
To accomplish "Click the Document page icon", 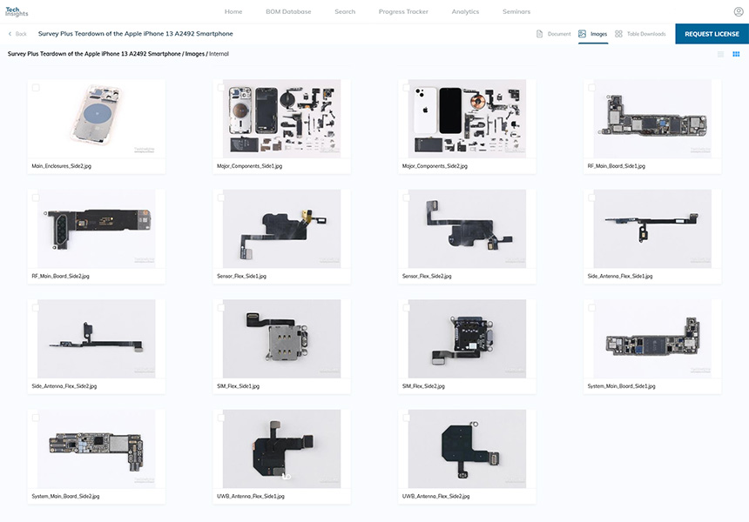I will [539, 34].
